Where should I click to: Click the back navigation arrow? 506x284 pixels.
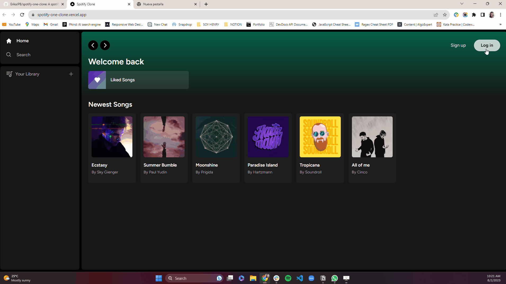93,45
